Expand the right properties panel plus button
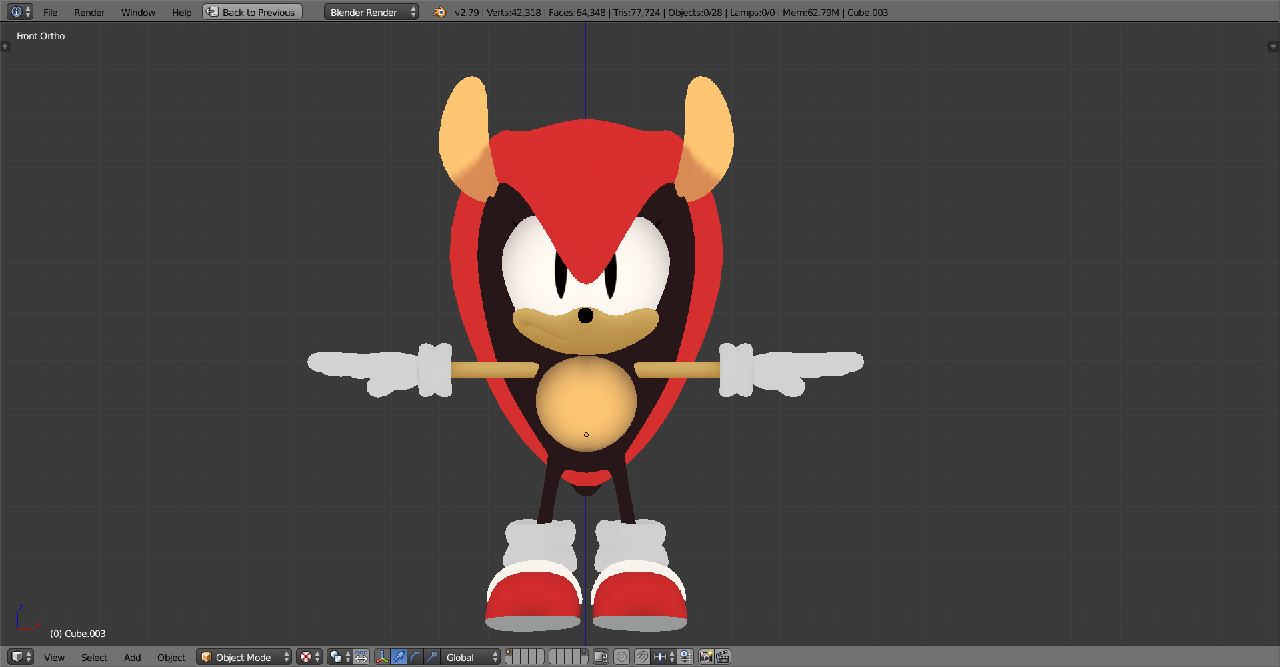1280x667 pixels. click(1273, 46)
